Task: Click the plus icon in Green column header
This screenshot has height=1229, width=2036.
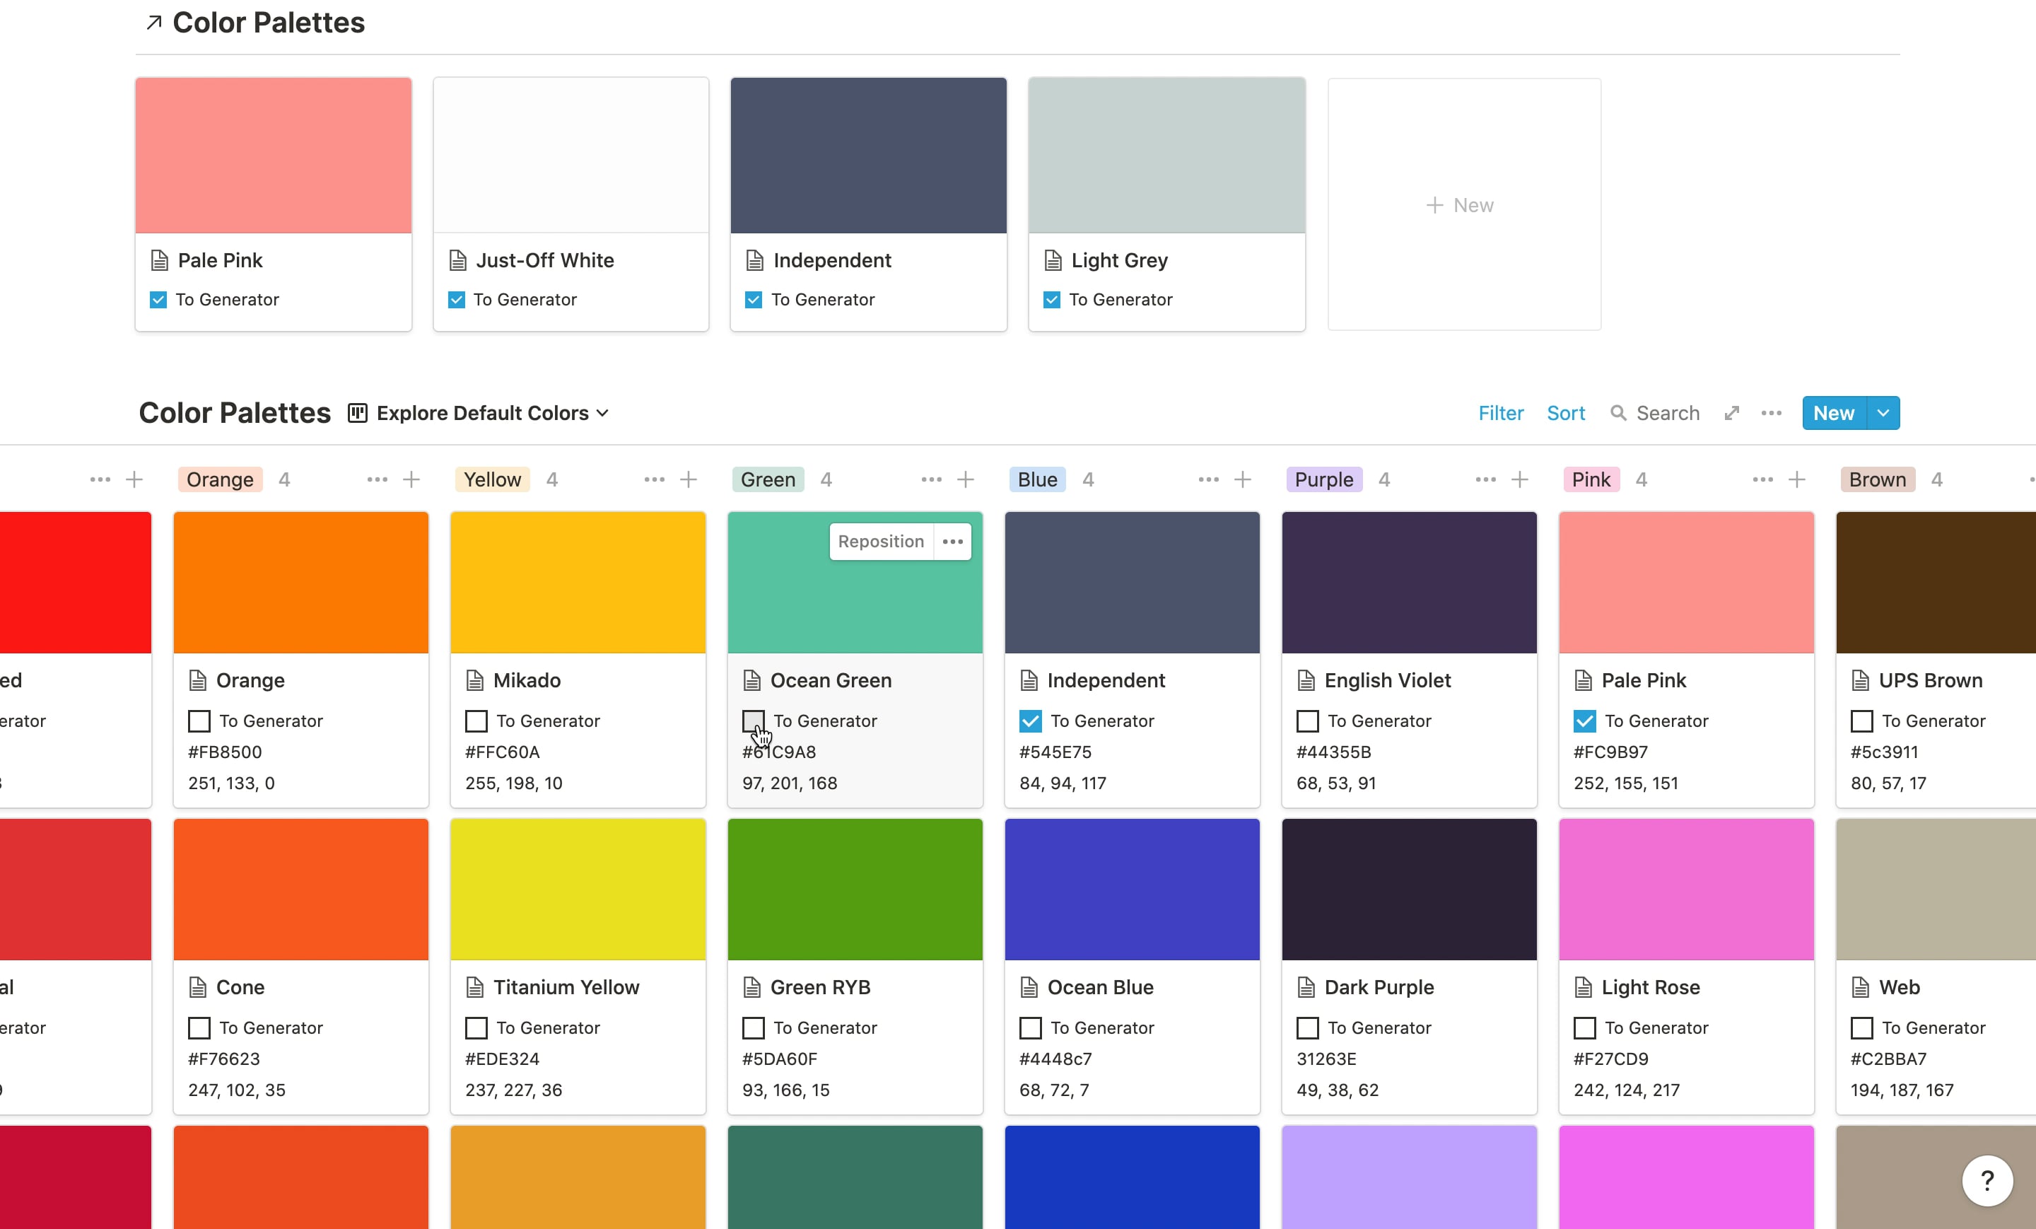Action: click(965, 479)
